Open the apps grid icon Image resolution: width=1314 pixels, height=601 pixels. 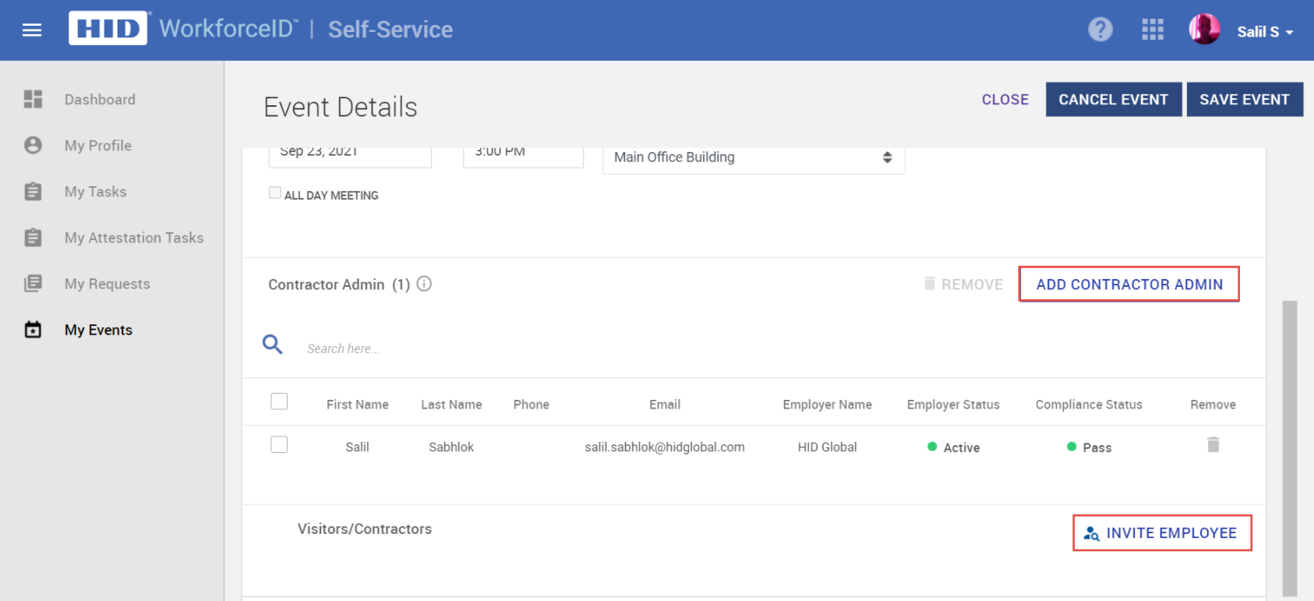(x=1153, y=30)
